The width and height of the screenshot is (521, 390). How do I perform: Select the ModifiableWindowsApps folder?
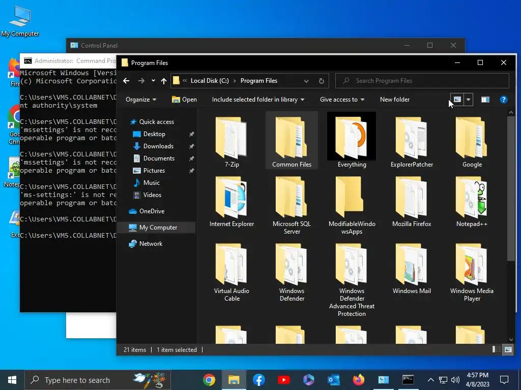tap(352, 205)
